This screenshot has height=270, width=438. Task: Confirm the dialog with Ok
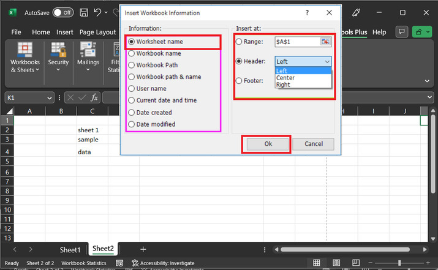(x=268, y=144)
